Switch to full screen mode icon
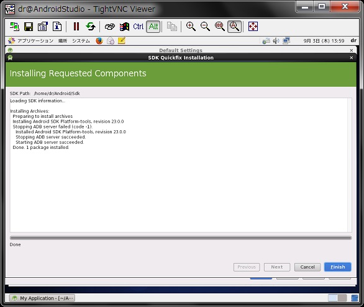 pyautogui.click(x=253, y=27)
